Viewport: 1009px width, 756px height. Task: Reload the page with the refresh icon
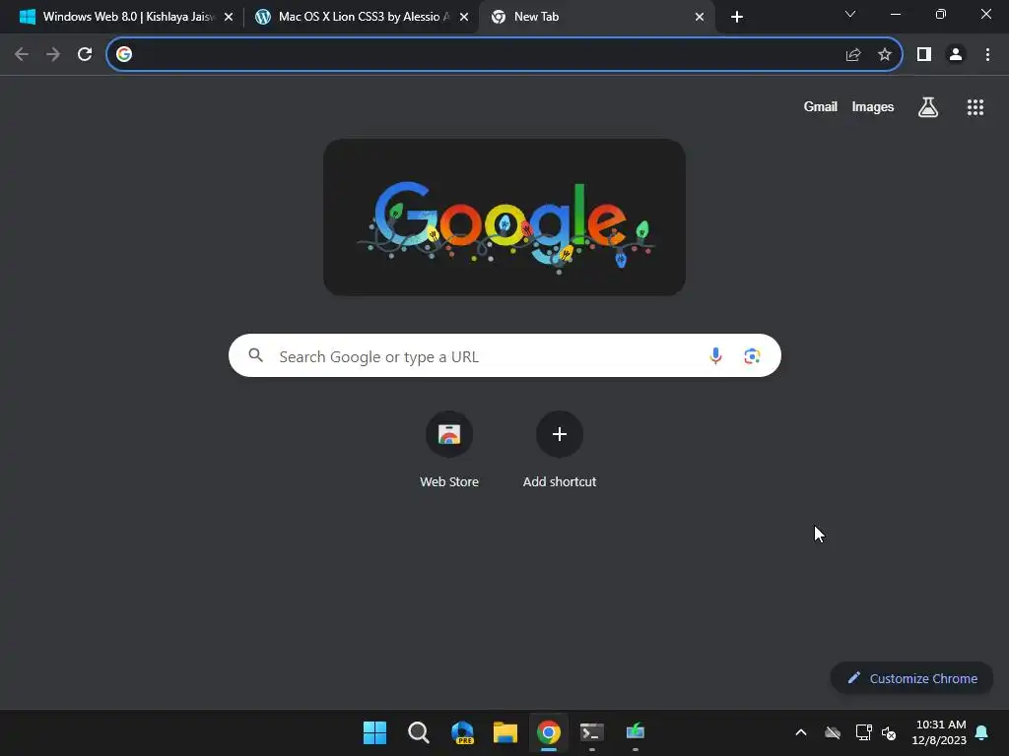click(x=85, y=55)
